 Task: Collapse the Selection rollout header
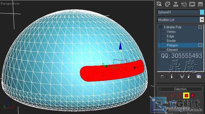pos(180,89)
